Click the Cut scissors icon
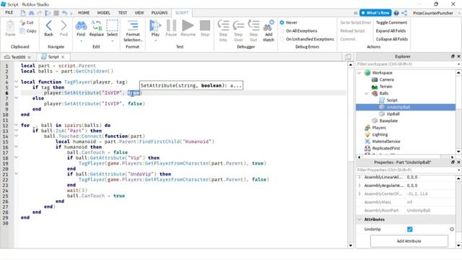The image size is (462, 260). 22,22
